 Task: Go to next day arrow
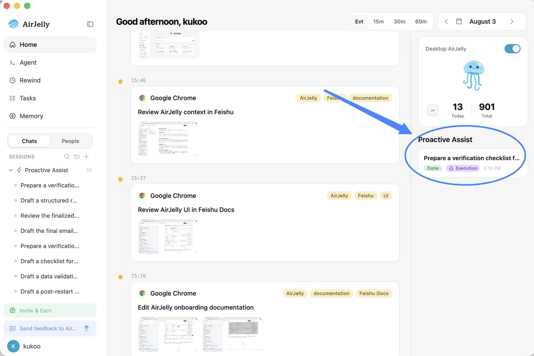click(512, 22)
